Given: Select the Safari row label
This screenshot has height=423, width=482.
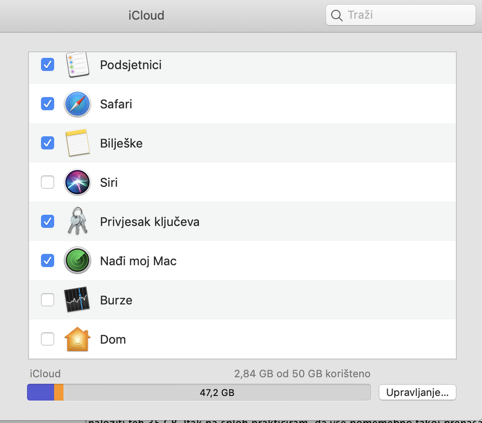Looking at the screenshot, I should coord(116,104).
